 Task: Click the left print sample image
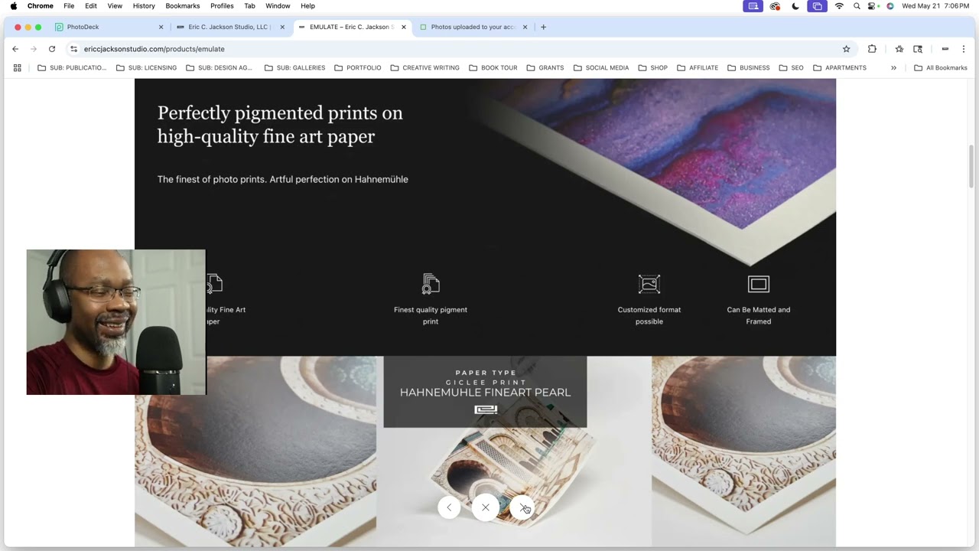tap(255, 452)
